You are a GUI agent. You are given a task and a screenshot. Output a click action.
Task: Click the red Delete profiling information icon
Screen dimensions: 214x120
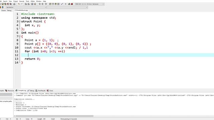72,4
